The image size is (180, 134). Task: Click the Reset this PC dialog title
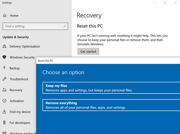[45, 61]
